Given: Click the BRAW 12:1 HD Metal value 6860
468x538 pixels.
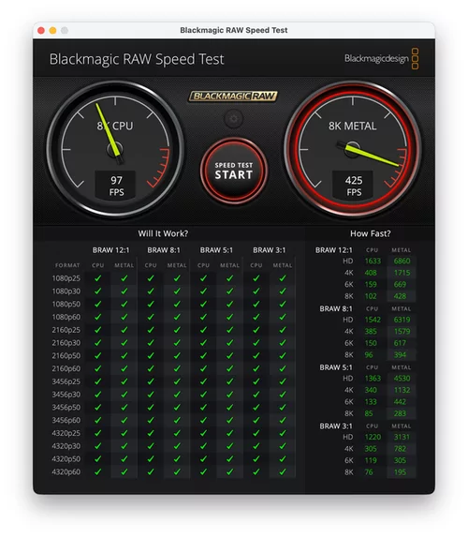Looking at the screenshot, I should 402,262.
